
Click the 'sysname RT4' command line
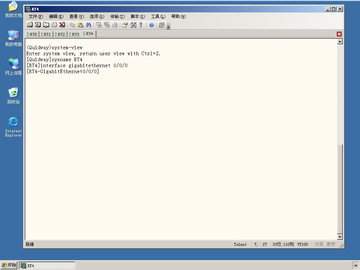click(54, 59)
